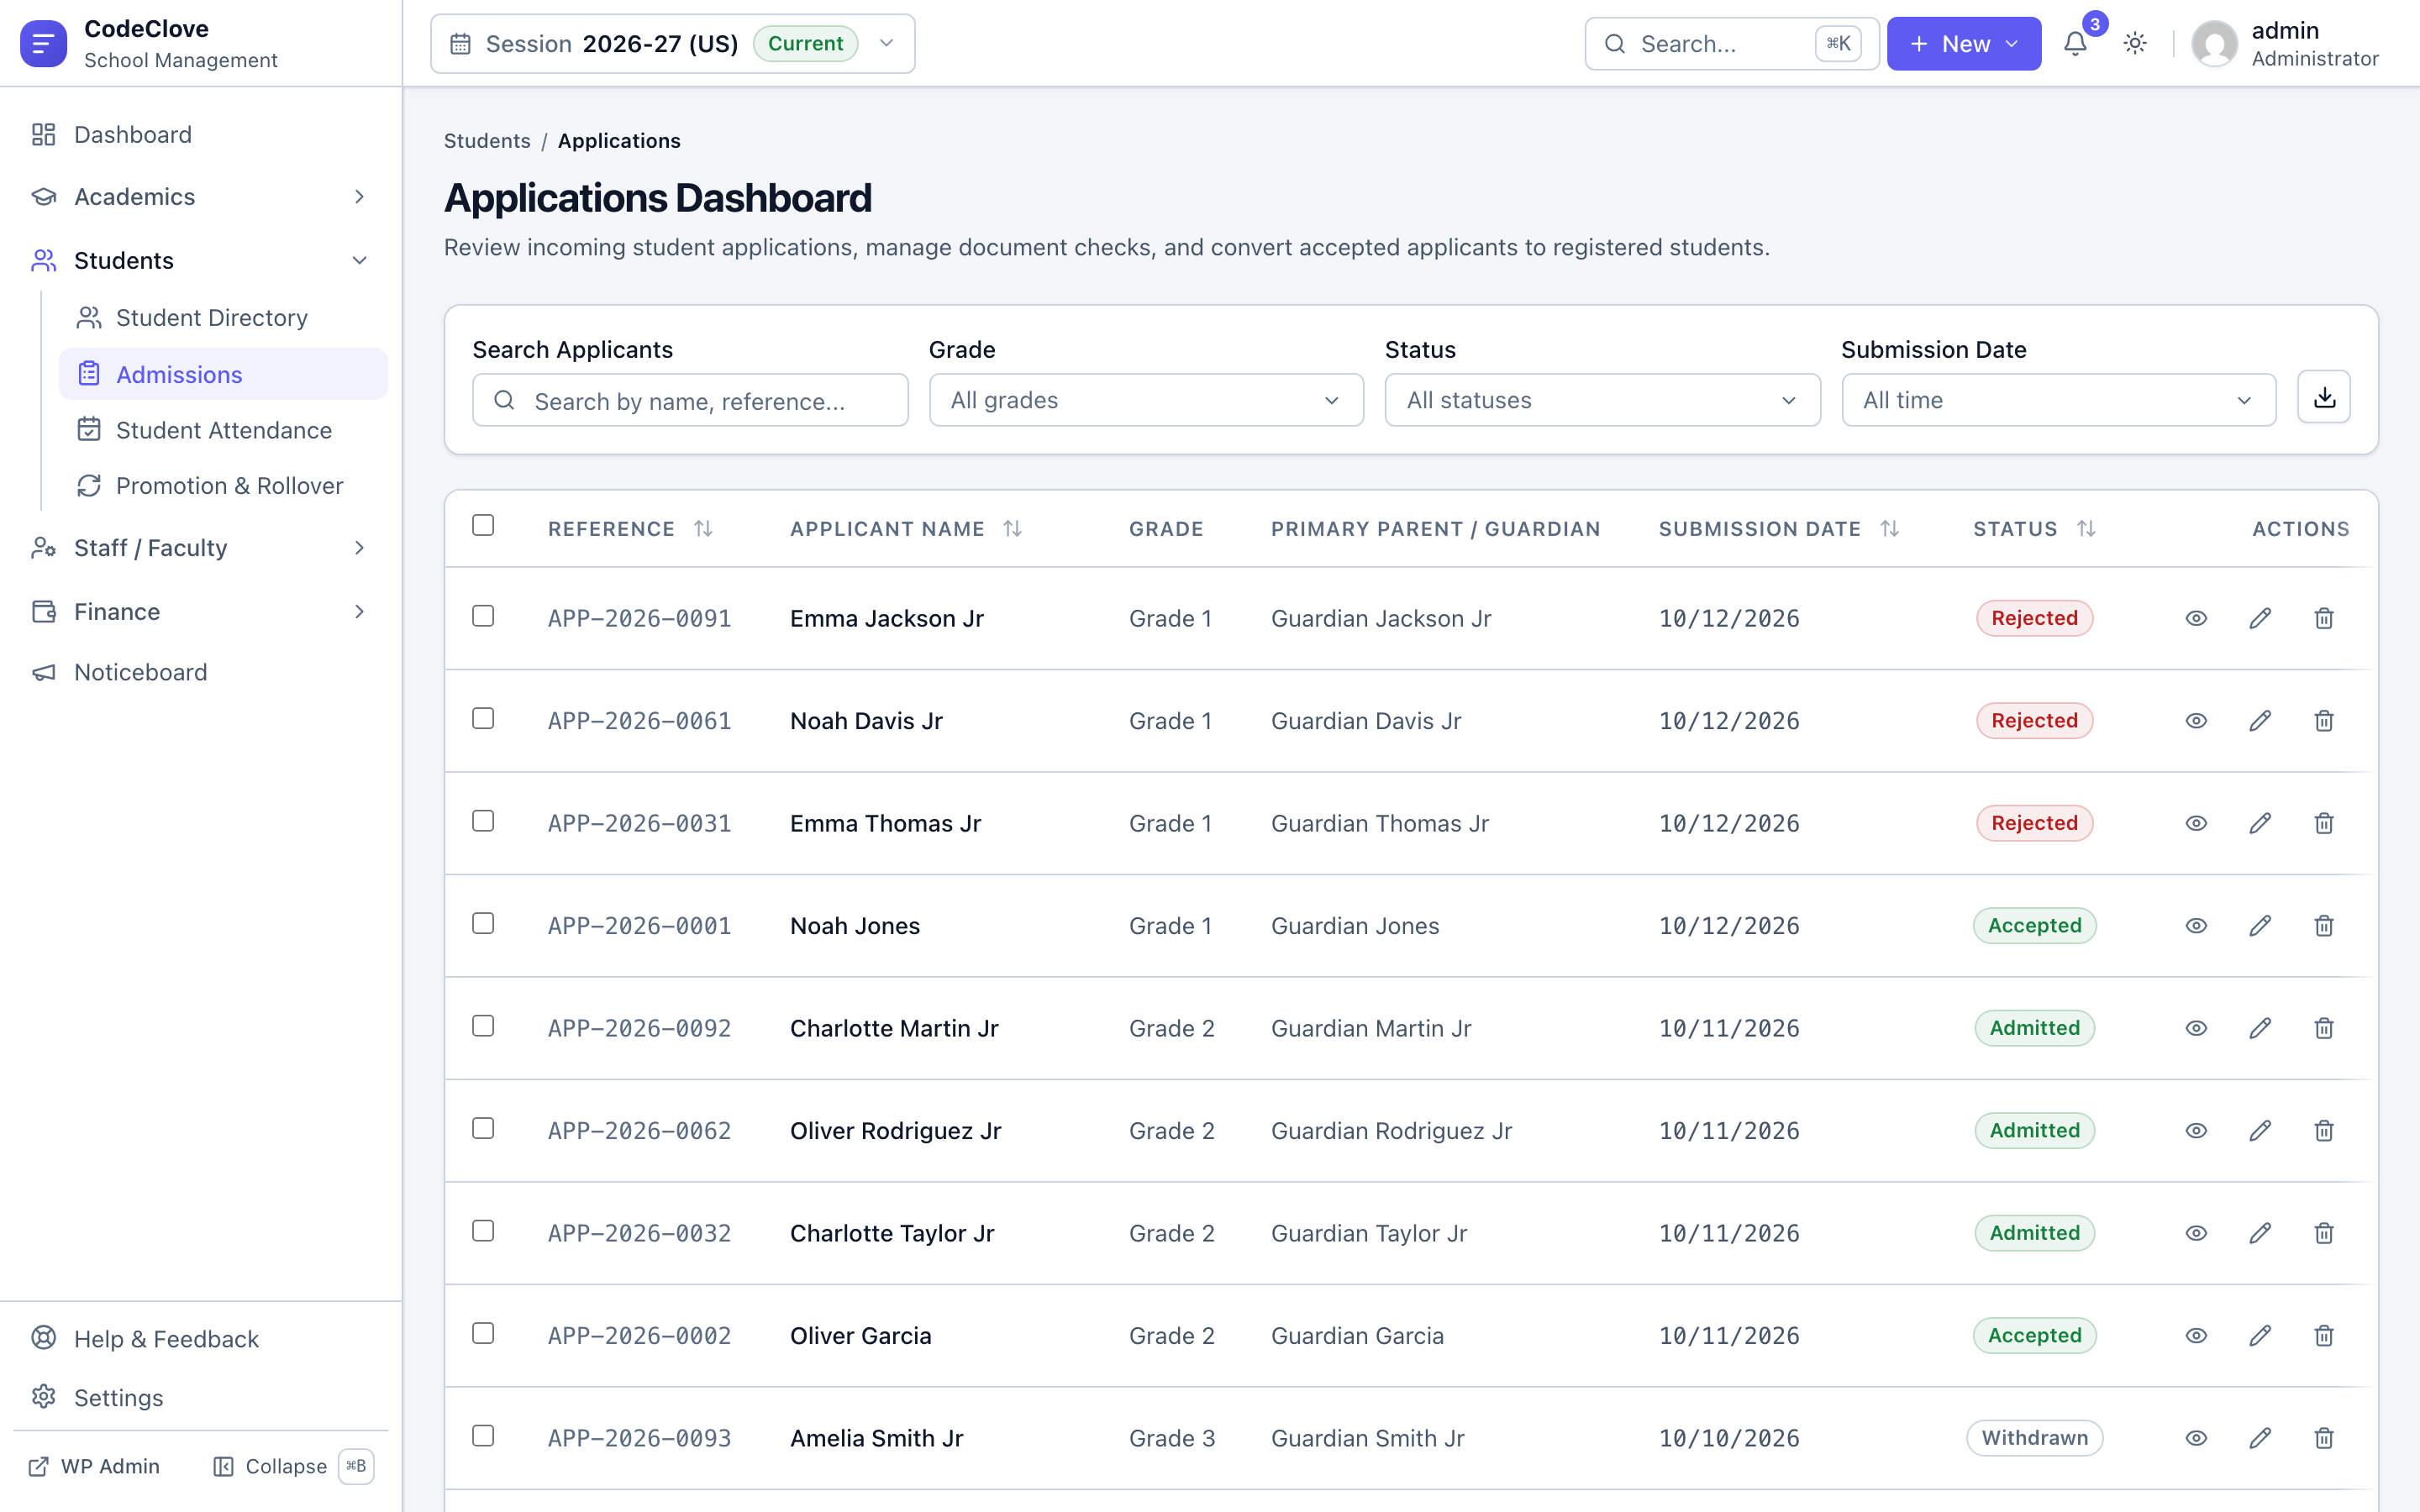The width and height of the screenshot is (2420, 1512).
Task: View Noah Jones application
Action: click(2196, 926)
